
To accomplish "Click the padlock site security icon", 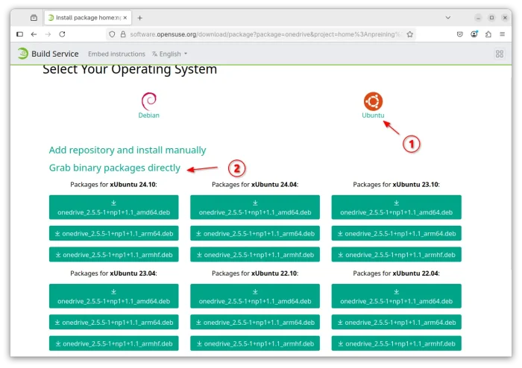I will point(123,34).
